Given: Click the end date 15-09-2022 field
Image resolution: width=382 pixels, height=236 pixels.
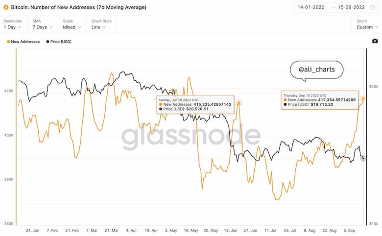Looking at the screenshot, I should point(352,7).
